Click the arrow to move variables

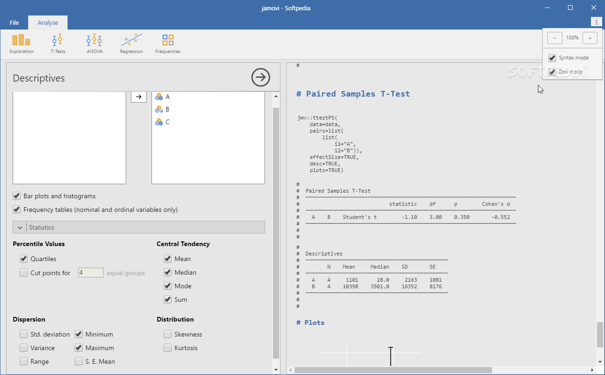click(x=138, y=97)
